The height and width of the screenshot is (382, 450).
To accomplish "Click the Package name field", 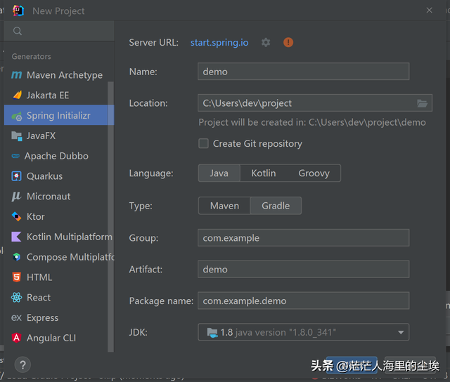I will click(x=303, y=301).
